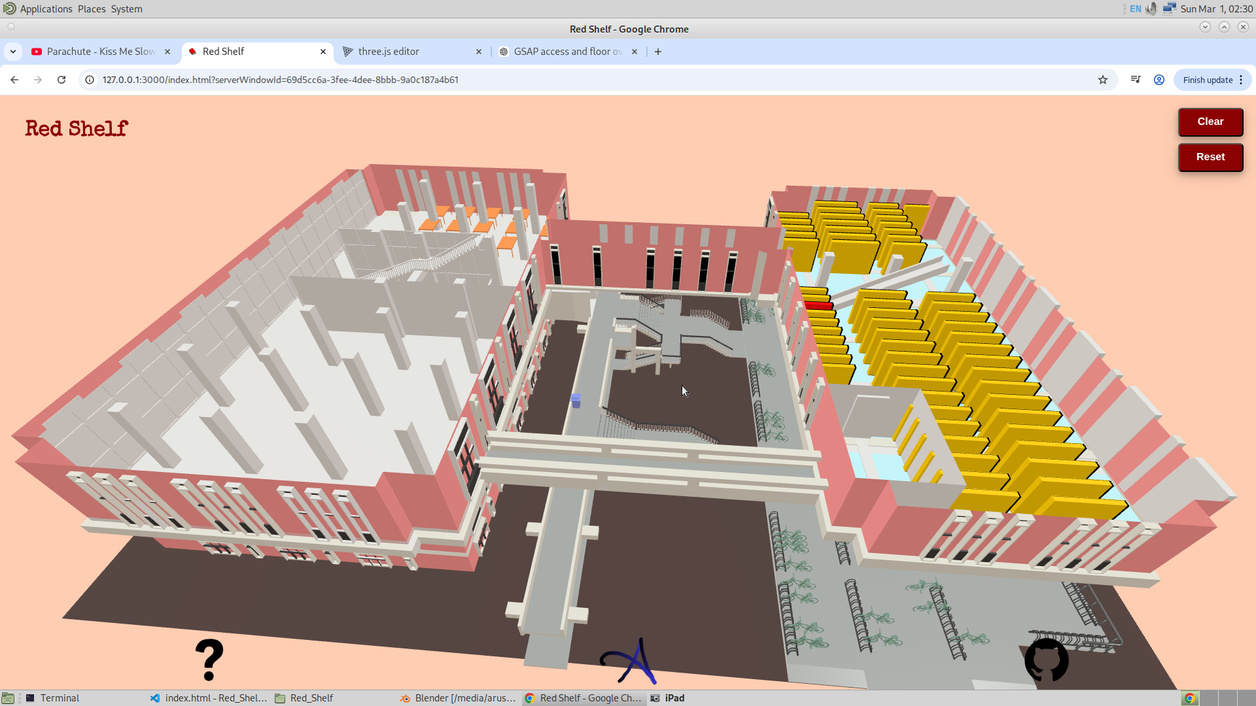Screen dimensions: 1256x706
Task: Switch to three.js editor tab
Action: coord(389,52)
